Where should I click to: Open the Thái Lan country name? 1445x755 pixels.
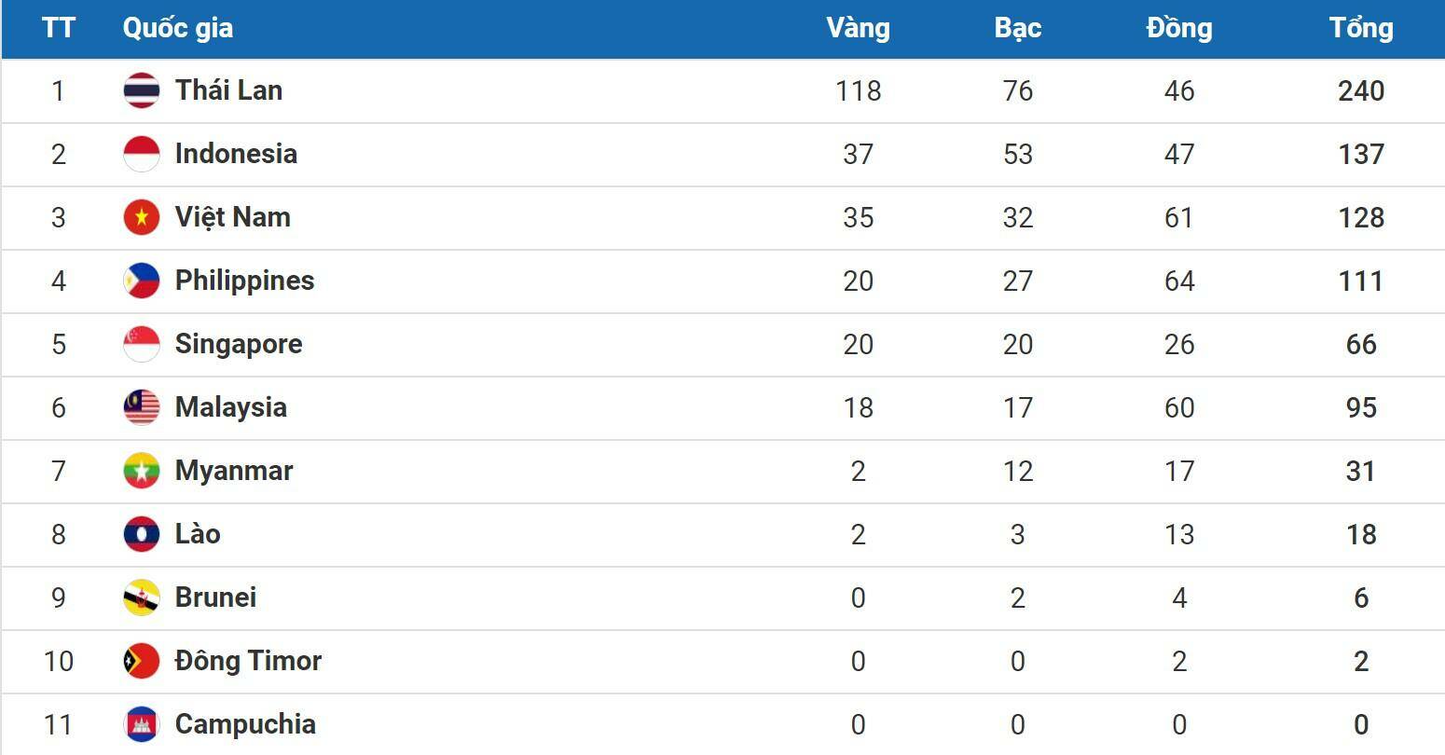[x=228, y=90]
